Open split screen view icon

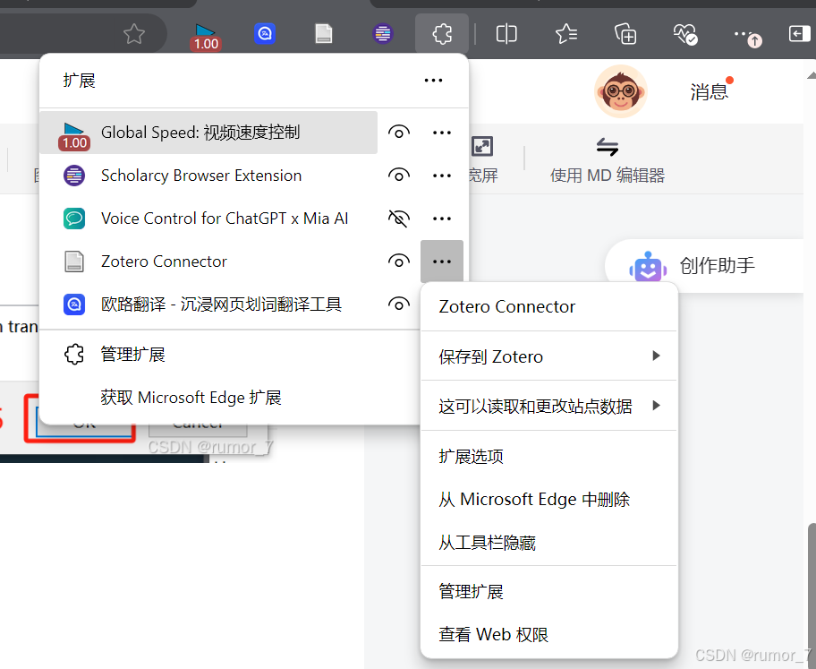(506, 34)
